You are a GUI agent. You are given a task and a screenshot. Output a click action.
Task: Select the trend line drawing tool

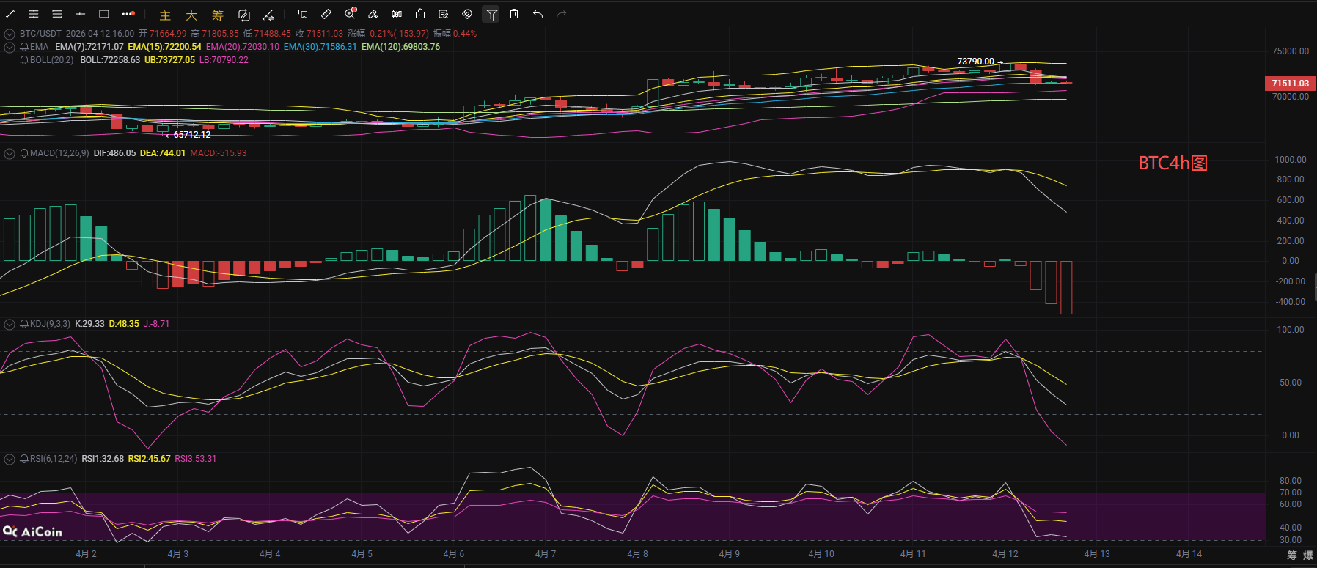10,14
